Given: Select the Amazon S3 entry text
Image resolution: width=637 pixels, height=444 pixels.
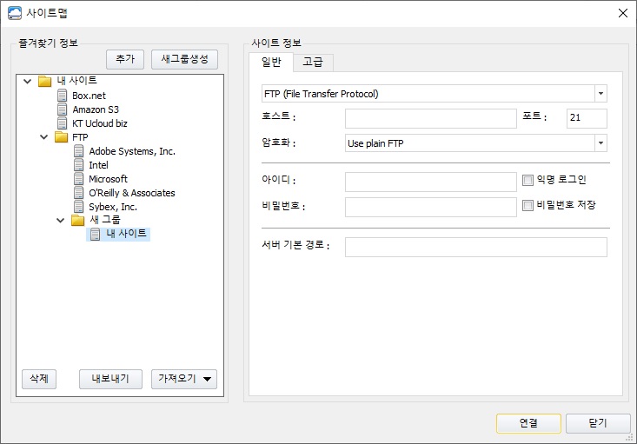Looking at the screenshot, I should (x=96, y=109).
